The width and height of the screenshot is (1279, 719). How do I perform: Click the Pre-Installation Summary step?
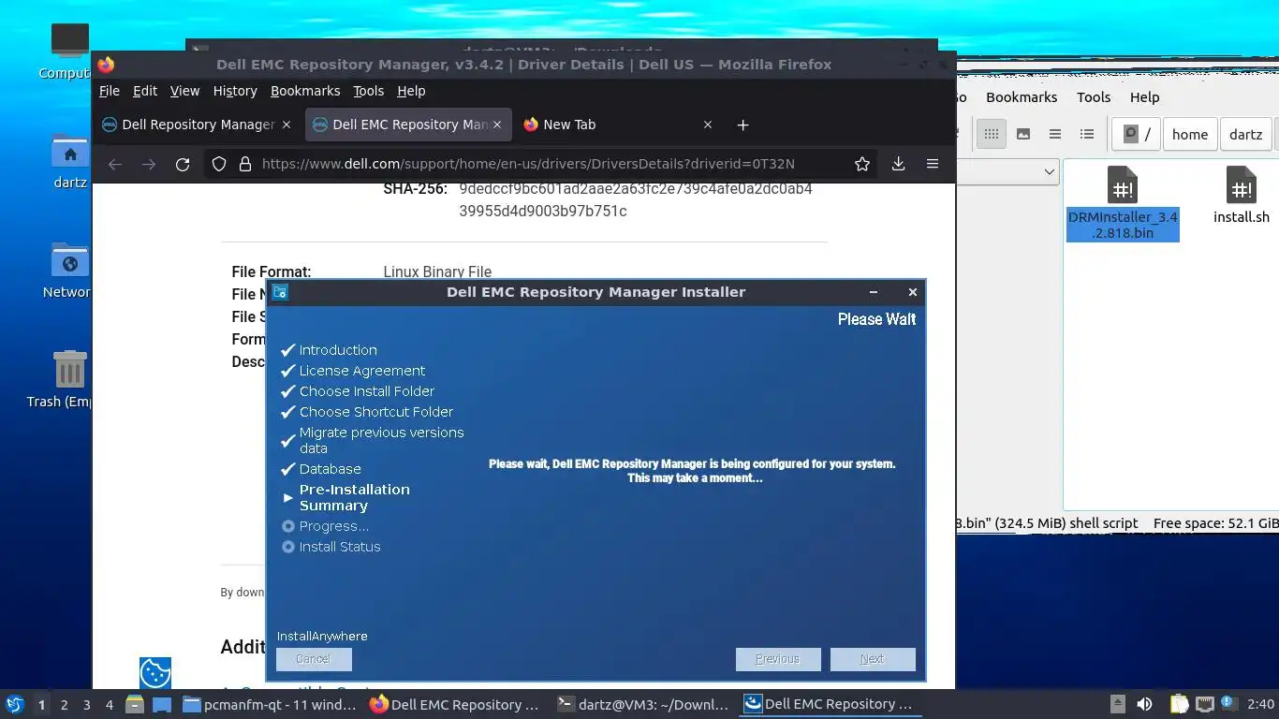pyautogui.click(x=355, y=497)
